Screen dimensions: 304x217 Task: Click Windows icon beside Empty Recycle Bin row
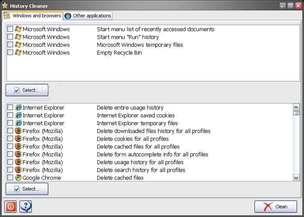tap(18, 52)
